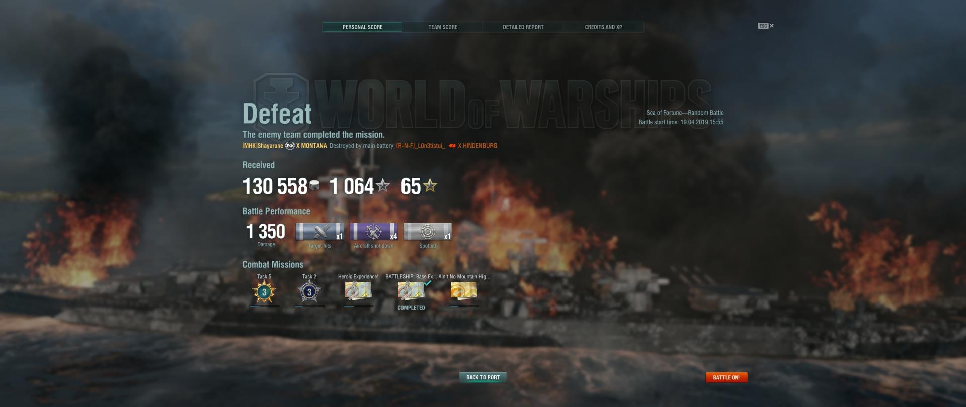Open the Team Score tab
This screenshot has height=407, width=966.
[443, 27]
